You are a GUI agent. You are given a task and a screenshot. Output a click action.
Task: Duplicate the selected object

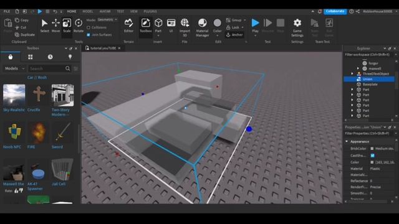[x=25, y=35]
